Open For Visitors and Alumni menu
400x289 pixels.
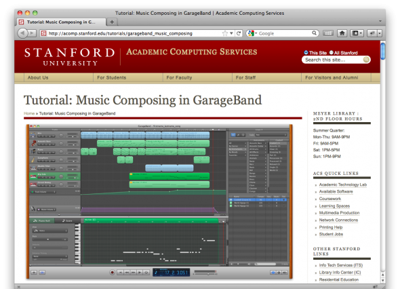click(x=332, y=77)
